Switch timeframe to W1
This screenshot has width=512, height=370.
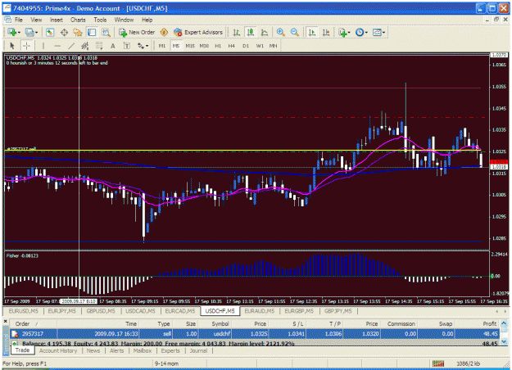point(260,46)
